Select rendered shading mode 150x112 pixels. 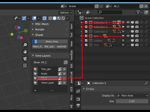coord(63,18)
